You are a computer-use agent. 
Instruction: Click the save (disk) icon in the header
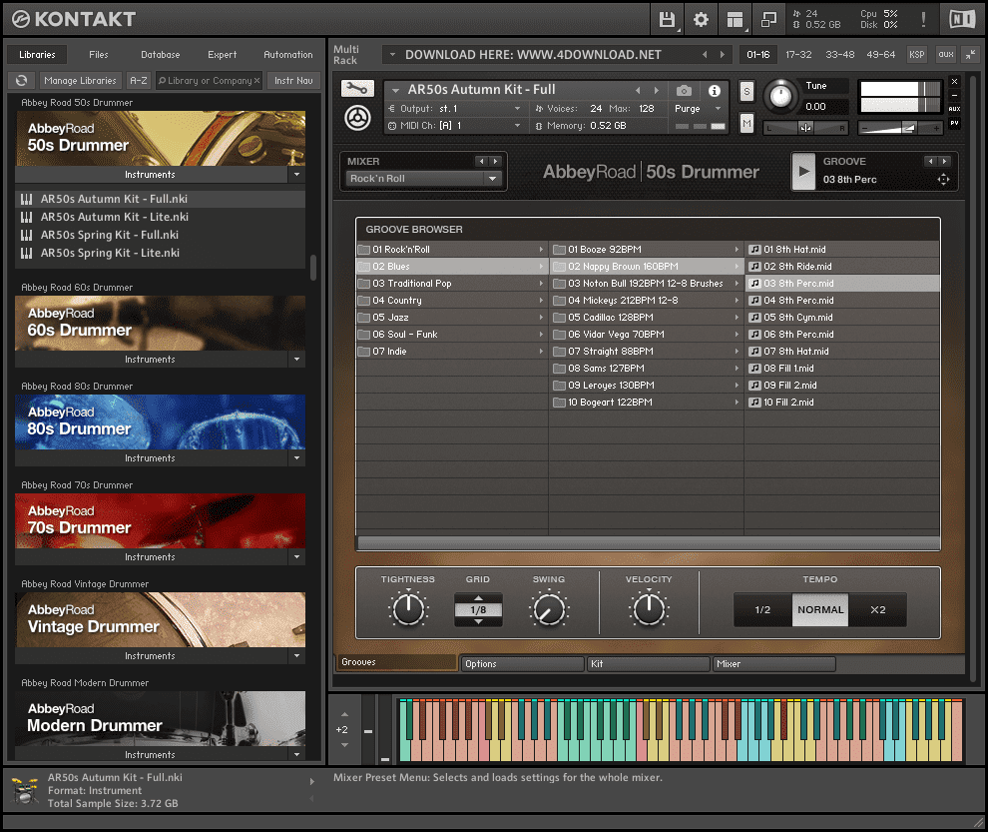[667, 19]
